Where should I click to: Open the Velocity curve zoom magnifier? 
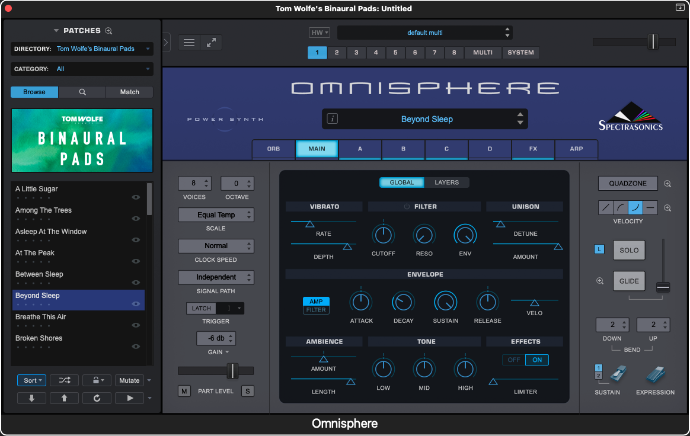coord(667,208)
